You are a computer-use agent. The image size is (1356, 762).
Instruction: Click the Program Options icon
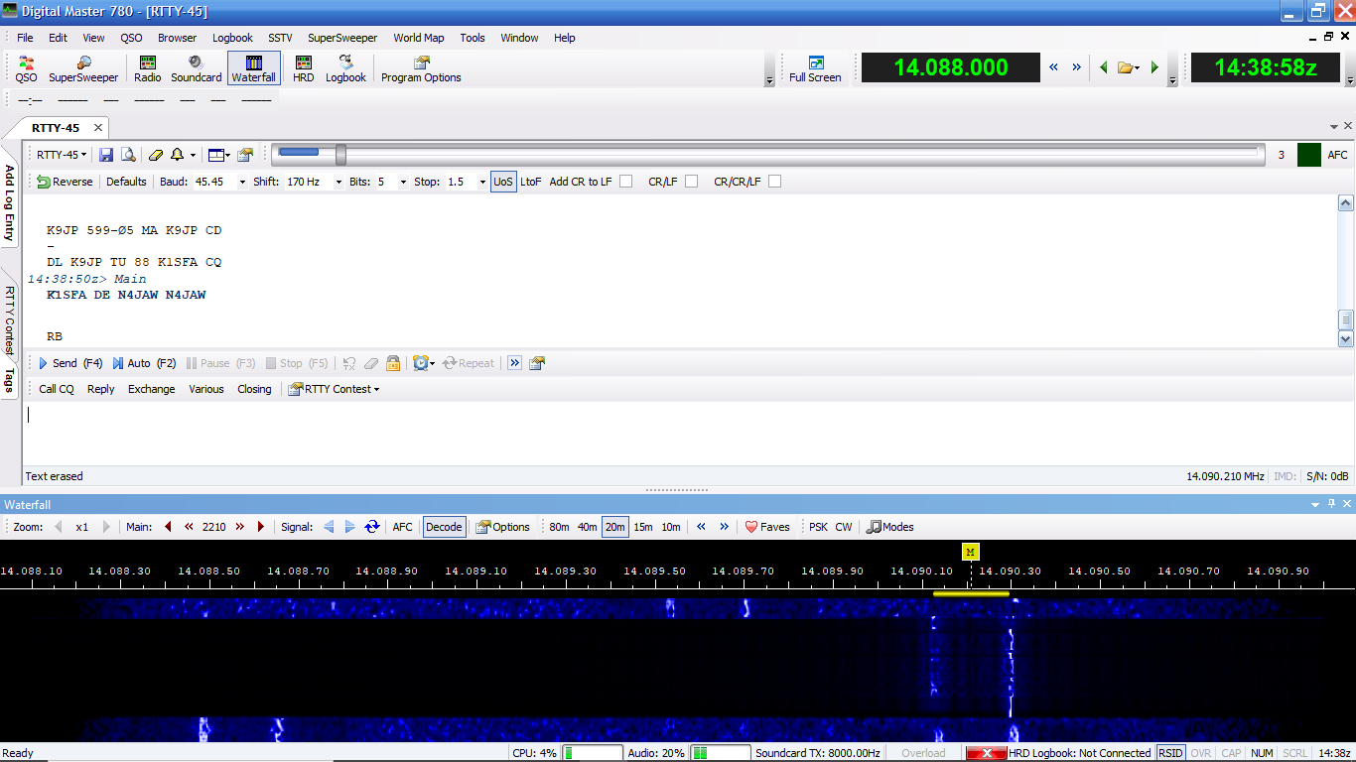tap(421, 68)
